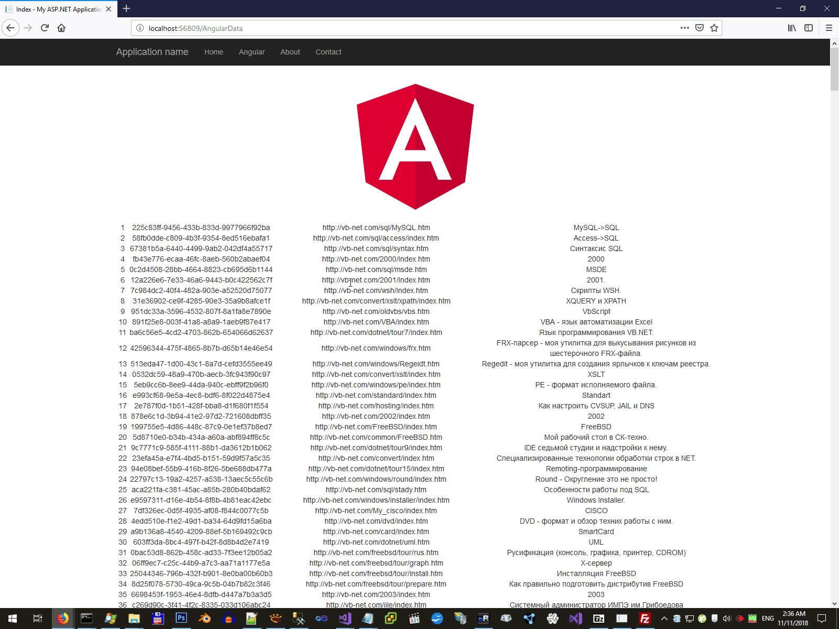Click URL http://vb-net.com/My_cisco/index.htm
This screenshot has height=629, width=839.
[x=376, y=511]
